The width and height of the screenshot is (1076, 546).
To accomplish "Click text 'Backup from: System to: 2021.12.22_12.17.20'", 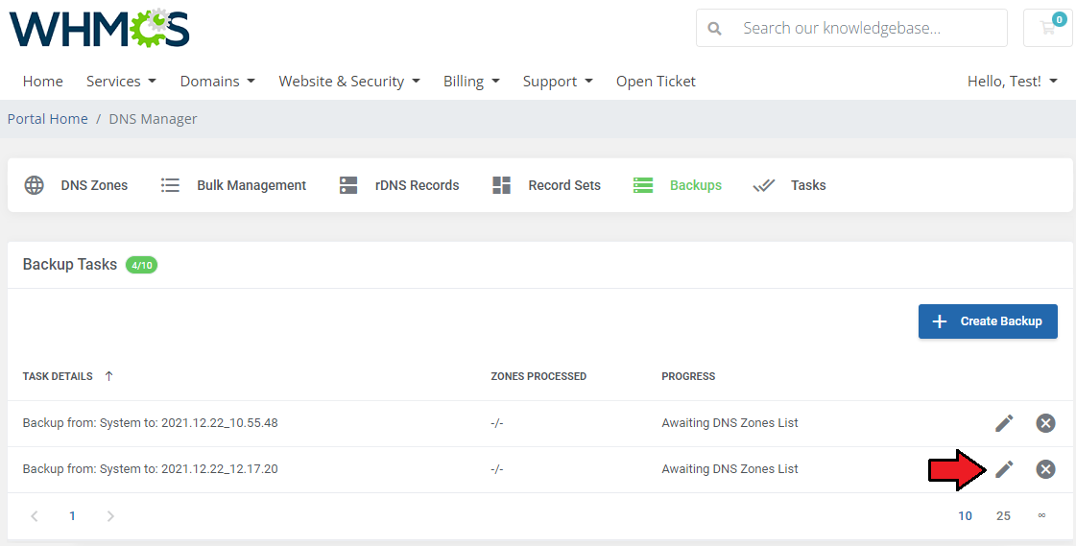I will coord(151,469).
